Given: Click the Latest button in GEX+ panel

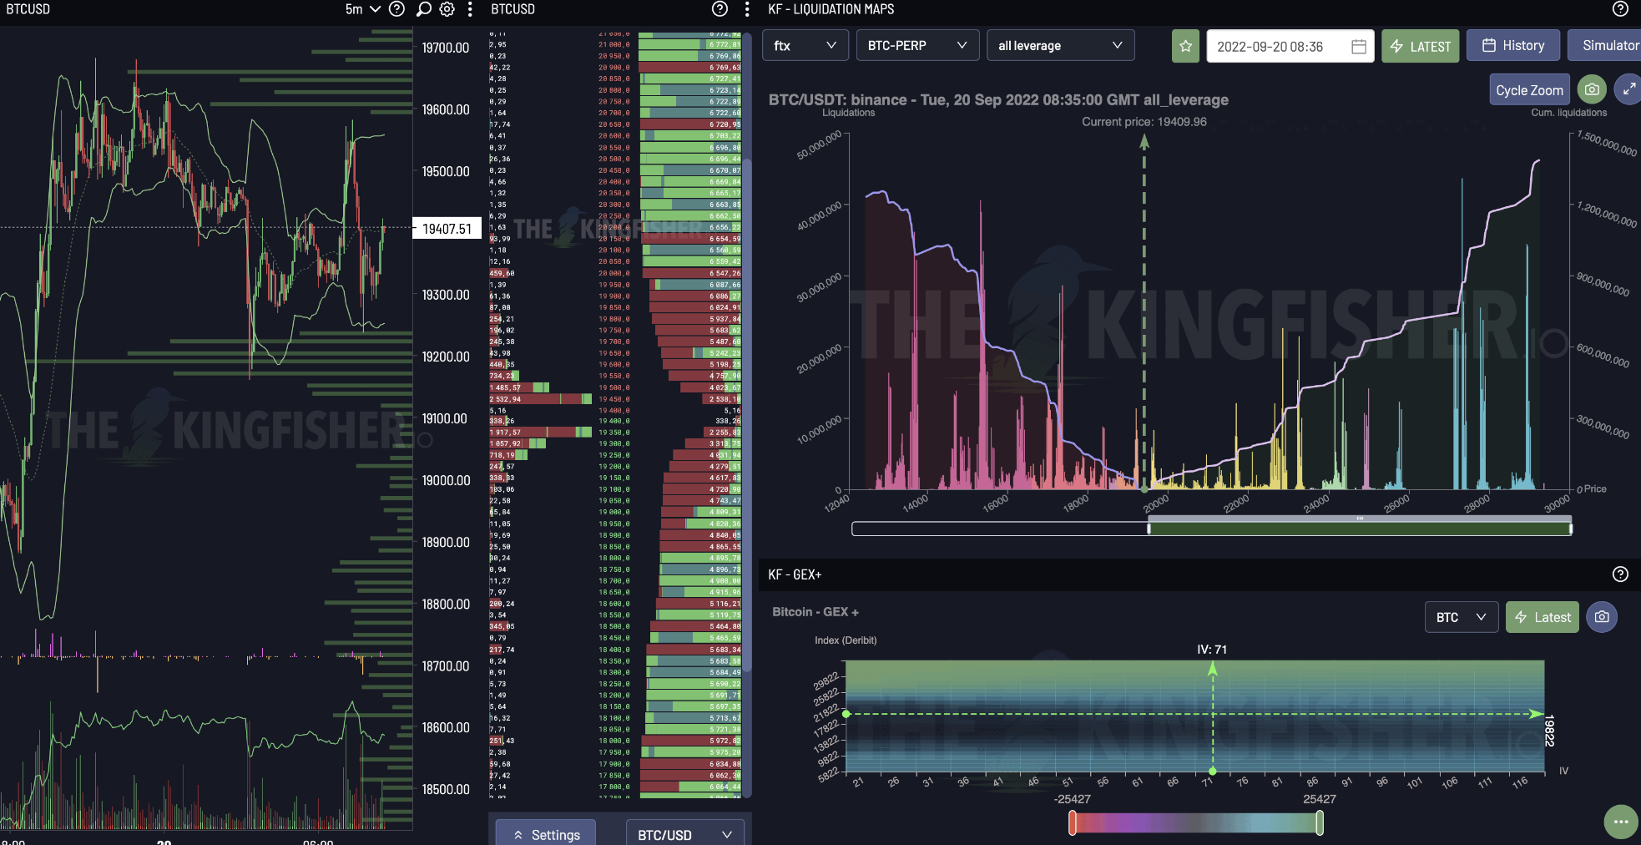Looking at the screenshot, I should click(x=1542, y=617).
